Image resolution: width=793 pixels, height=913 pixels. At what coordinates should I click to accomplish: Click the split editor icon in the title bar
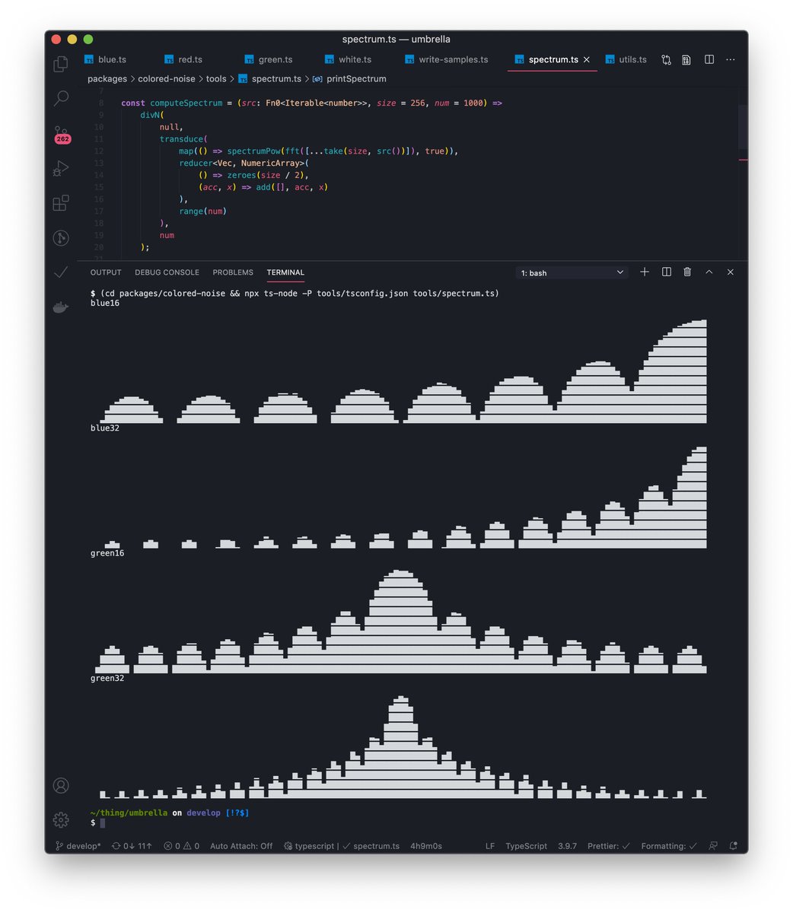[709, 59]
